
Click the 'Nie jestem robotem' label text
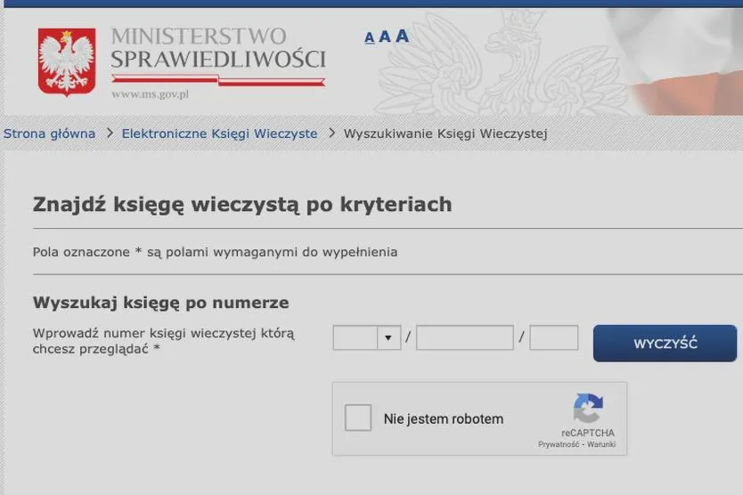click(444, 418)
